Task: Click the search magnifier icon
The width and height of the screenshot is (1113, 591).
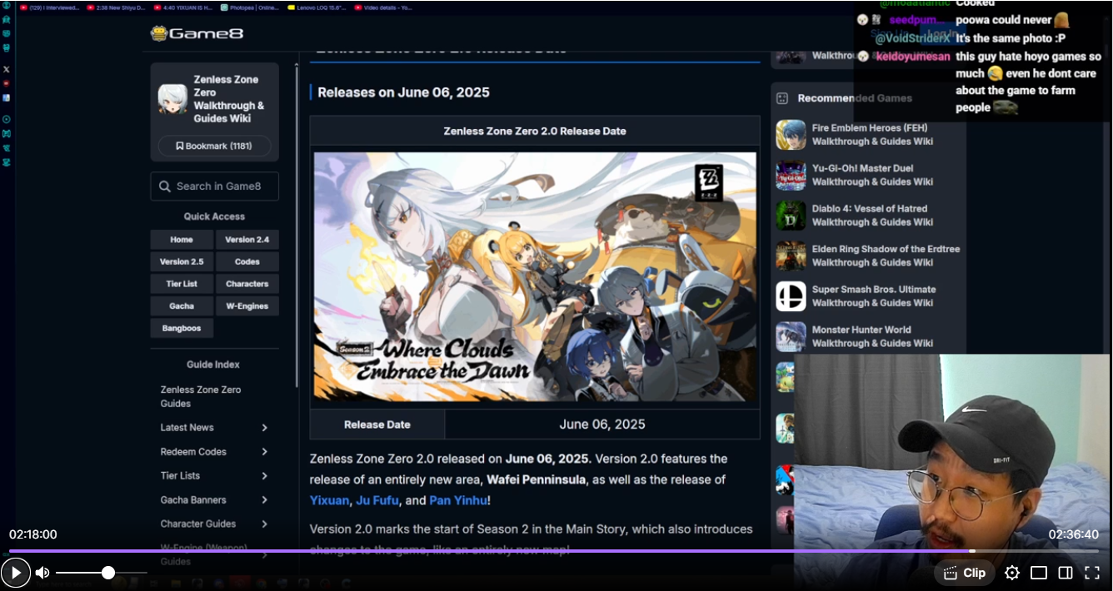Action: click(164, 186)
